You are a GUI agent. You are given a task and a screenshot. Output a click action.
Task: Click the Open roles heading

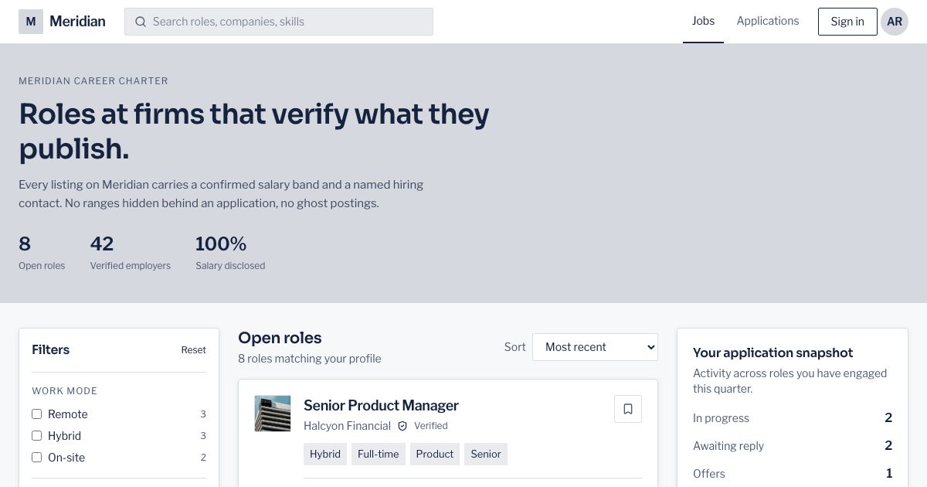tap(280, 338)
